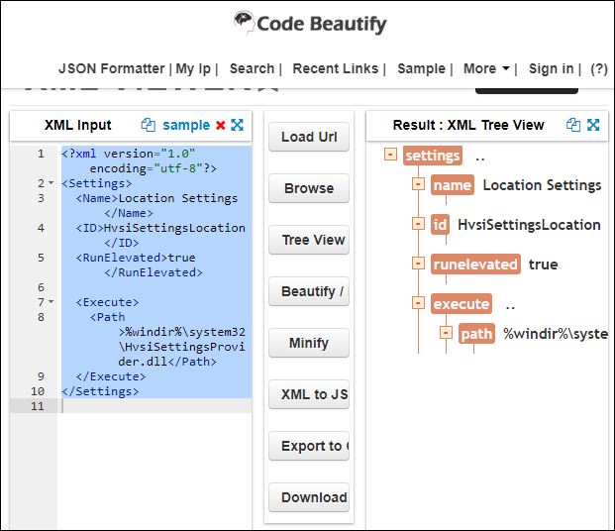
Task: Expand XML Input panel to fullscreen
Action: (x=238, y=125)
